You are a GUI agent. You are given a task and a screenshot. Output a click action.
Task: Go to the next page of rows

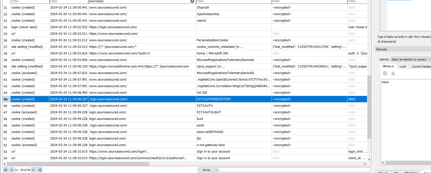[x=34, y=170]
